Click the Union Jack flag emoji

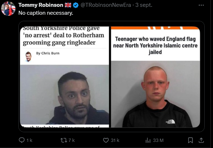tap(68, 5)
